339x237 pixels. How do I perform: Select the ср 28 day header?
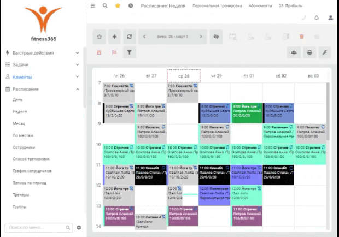pos(184,76)
